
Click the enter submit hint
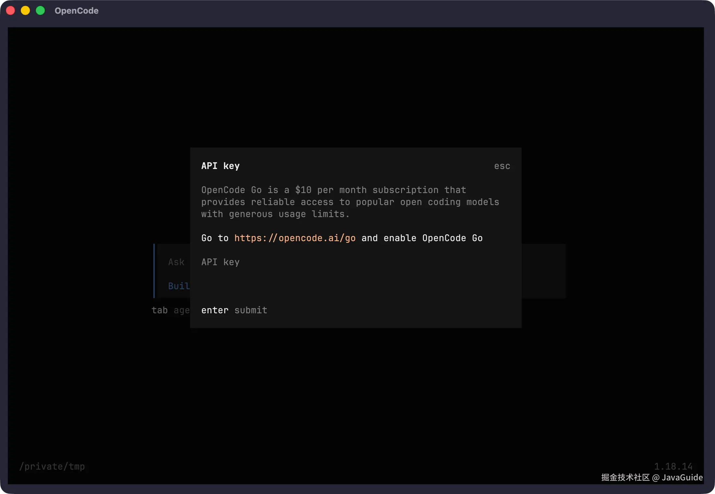tap(234, 310)
